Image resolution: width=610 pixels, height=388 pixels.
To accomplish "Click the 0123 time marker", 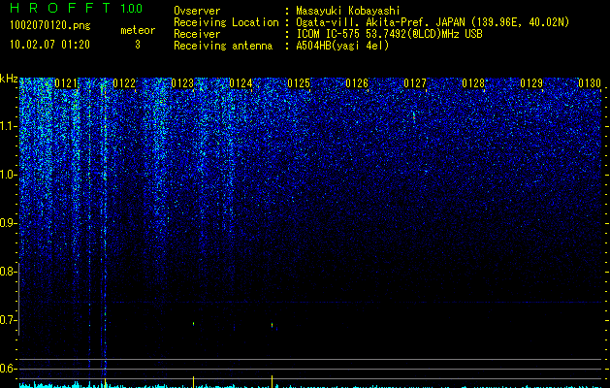I will click(x=182, y=83).
